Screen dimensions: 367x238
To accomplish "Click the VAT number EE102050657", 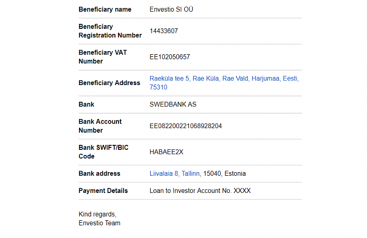I will click(170, 57).
